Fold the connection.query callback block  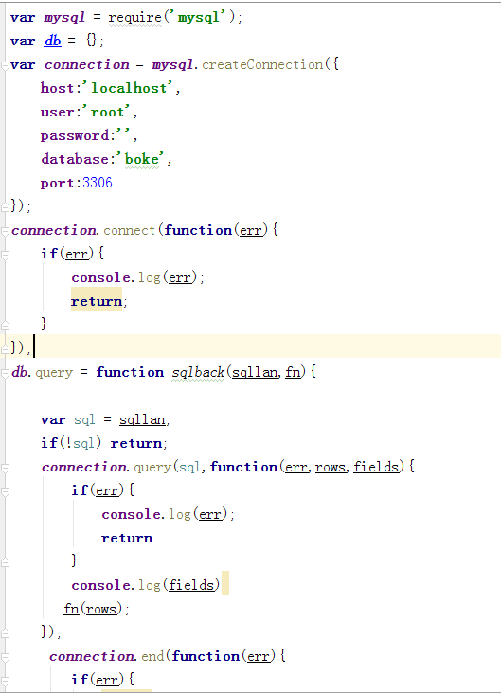(x=5, y=468)
